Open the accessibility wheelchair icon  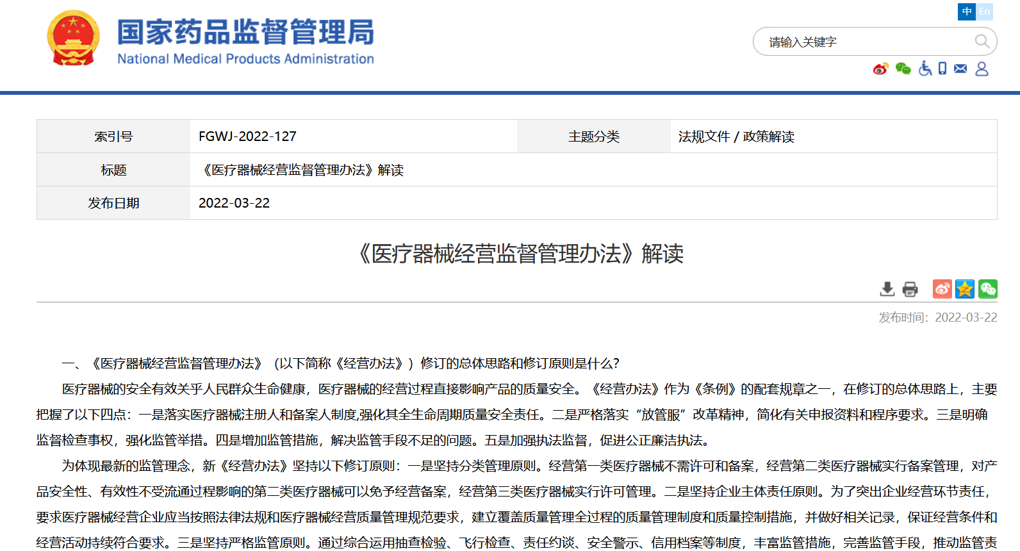[x=925, y=69]
